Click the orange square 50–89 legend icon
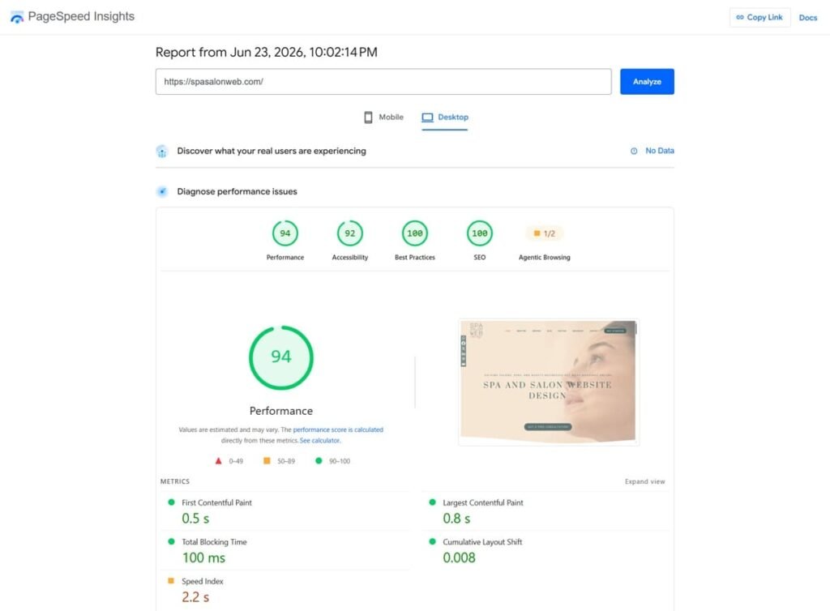This screenshot has width=830, height=611. pyautogui.click(x=267, y=461)
